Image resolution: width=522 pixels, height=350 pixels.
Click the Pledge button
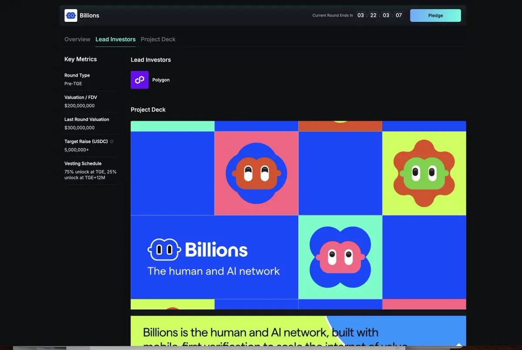click(435, 15)
